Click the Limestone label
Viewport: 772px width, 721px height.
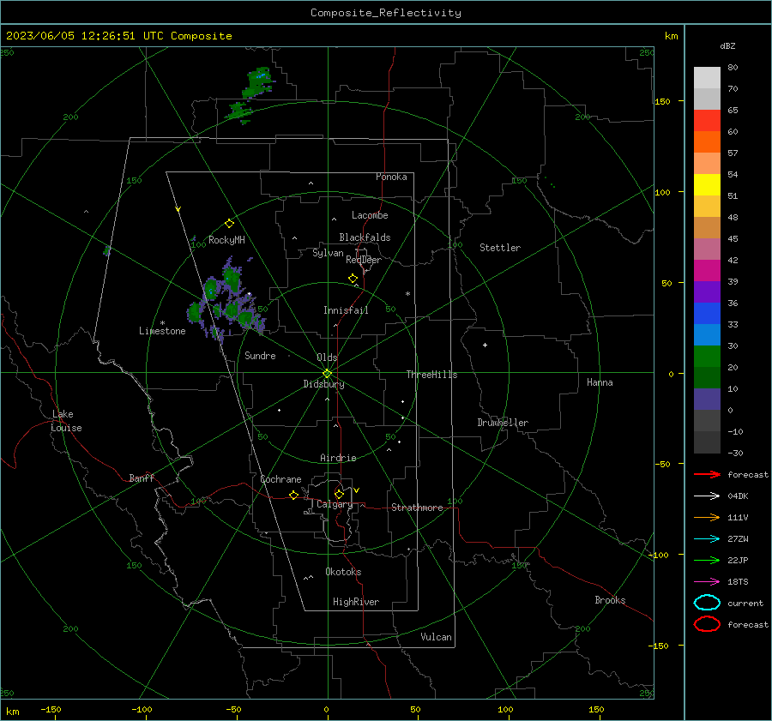tap(162, 331)
